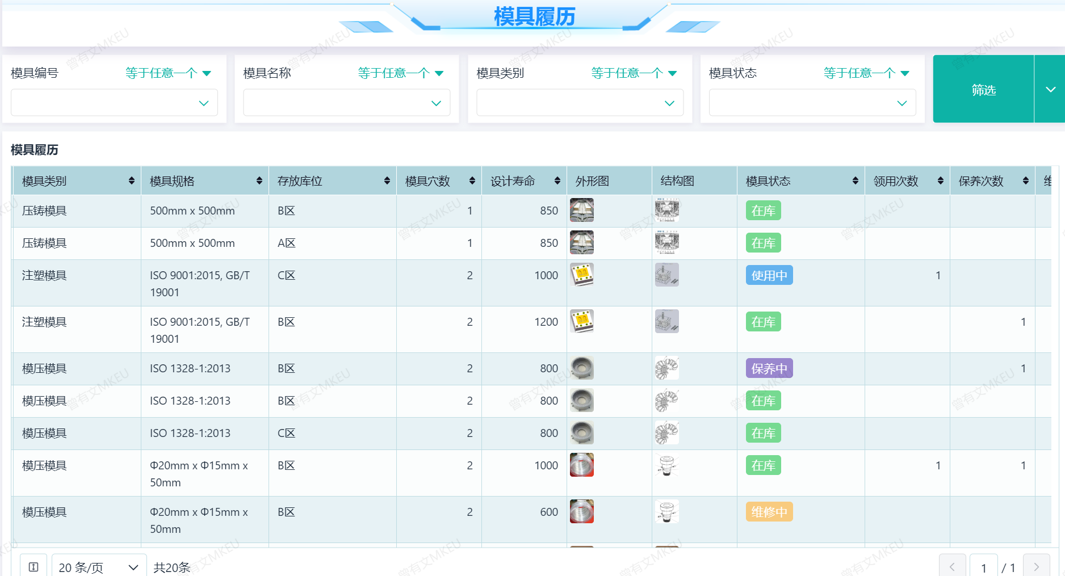Change 模具类别 condition 等于任意一个

[x=634, y=73]
